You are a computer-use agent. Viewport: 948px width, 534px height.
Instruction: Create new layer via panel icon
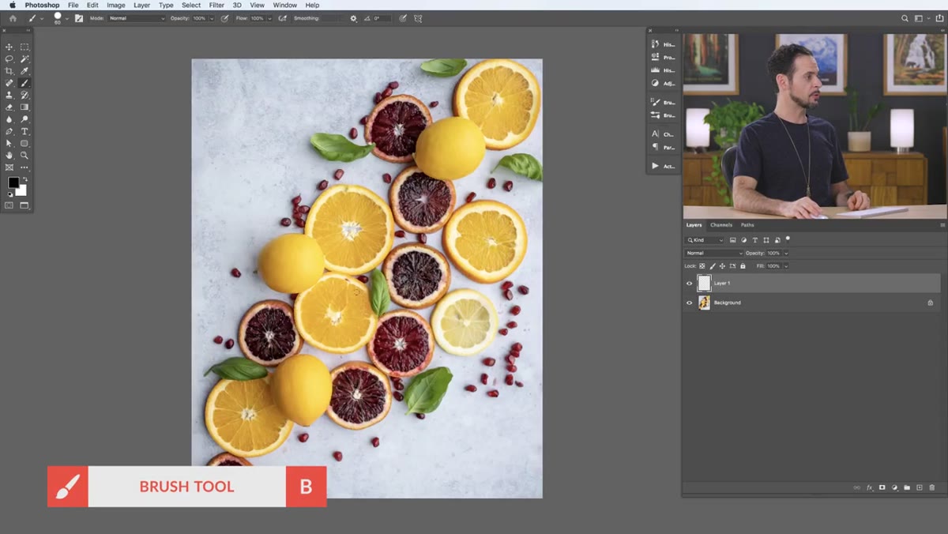click(x=920, y=487)
